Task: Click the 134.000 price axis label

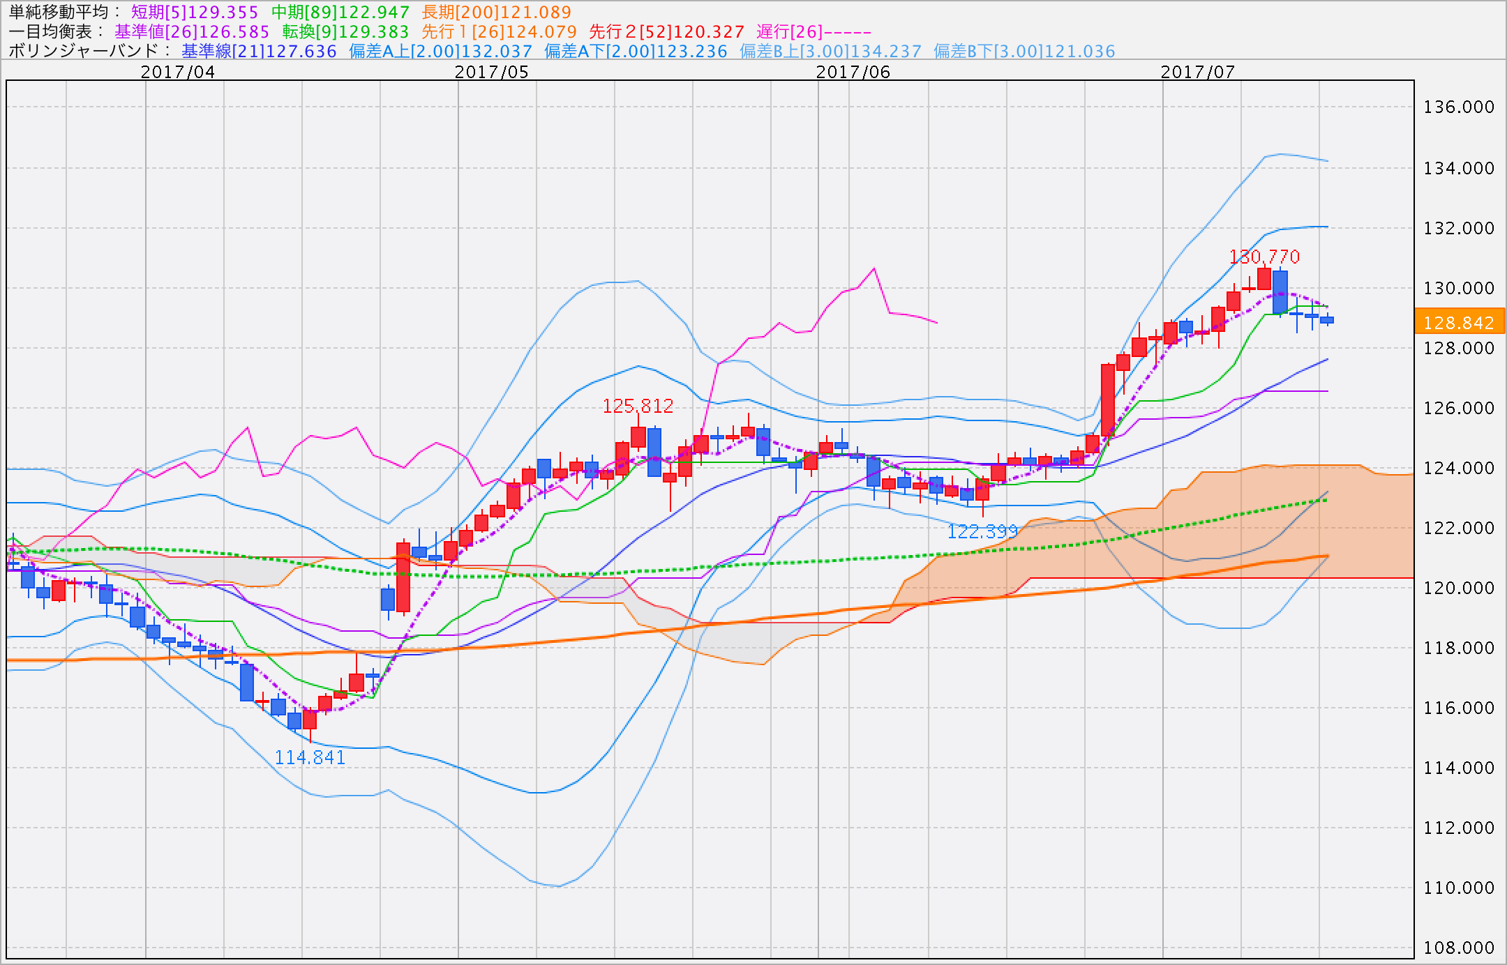Action: 1460,168
